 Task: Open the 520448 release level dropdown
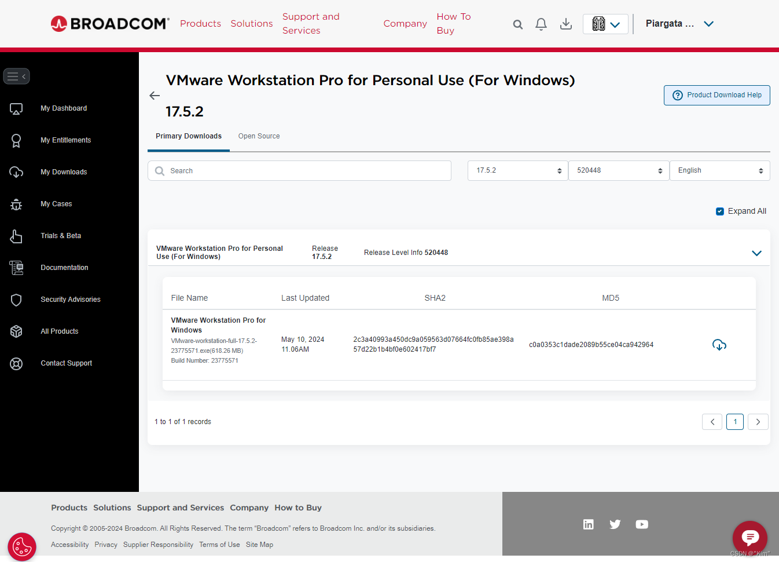619,170
